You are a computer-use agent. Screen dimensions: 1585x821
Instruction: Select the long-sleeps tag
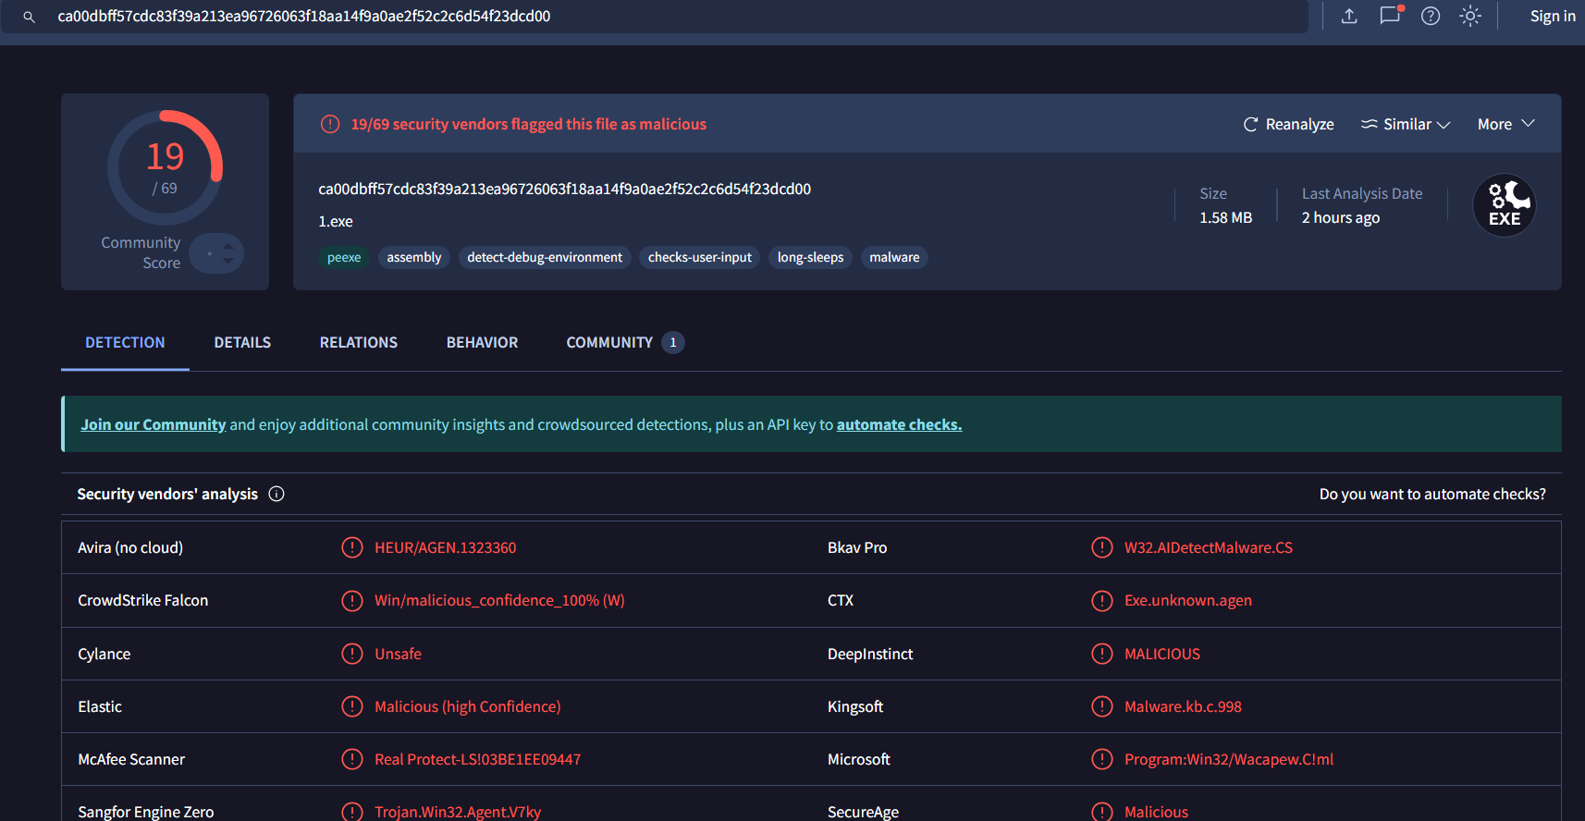coord(811,257)
